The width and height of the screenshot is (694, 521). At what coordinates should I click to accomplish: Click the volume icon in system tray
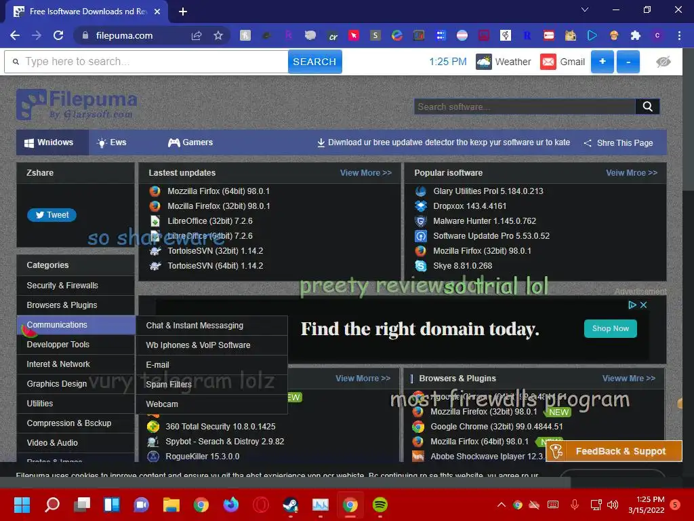pos(613,505)
